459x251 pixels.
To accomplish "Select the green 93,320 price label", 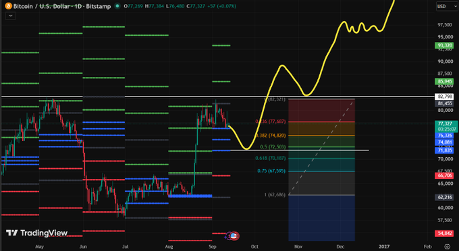I will pyautogui.click(x=445, y=45).
